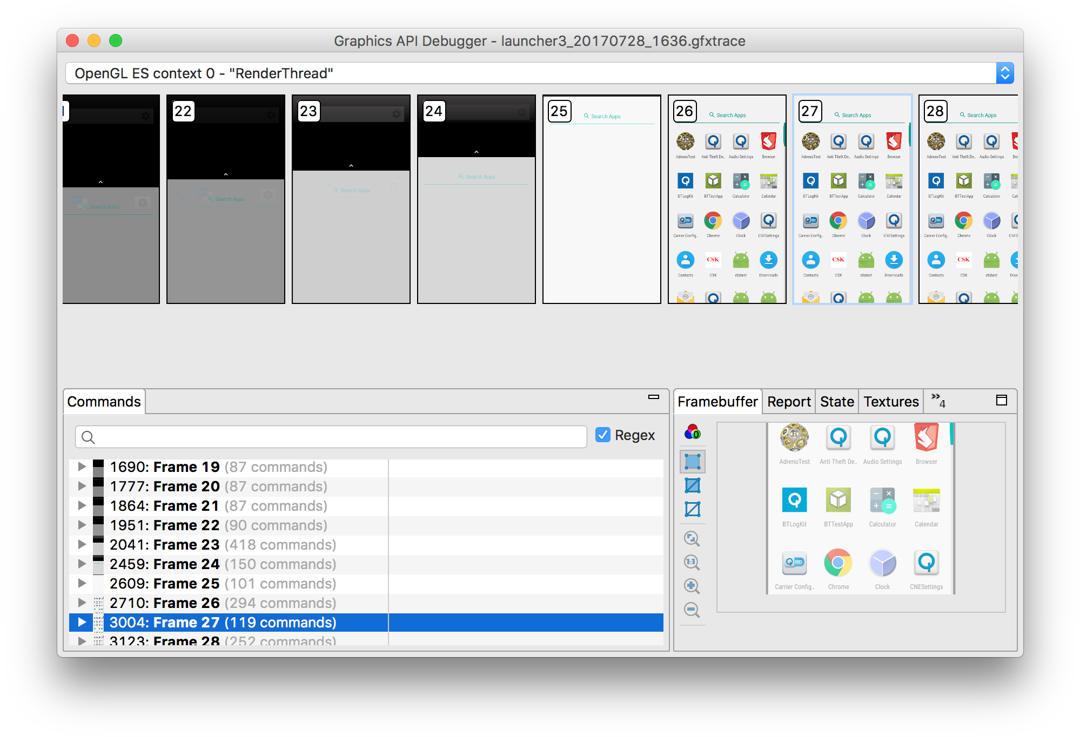Open the color channel selection options
This screenshot has height=737, width=1080.
693,434
